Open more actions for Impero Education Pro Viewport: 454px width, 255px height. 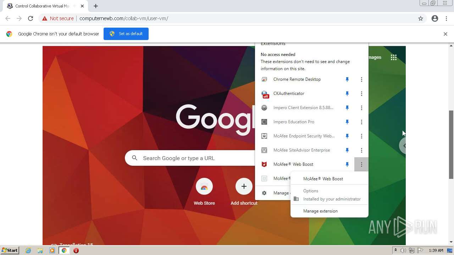pos(361,122)
